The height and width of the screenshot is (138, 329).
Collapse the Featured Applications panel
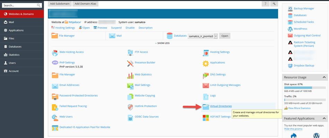click(324, 118)
